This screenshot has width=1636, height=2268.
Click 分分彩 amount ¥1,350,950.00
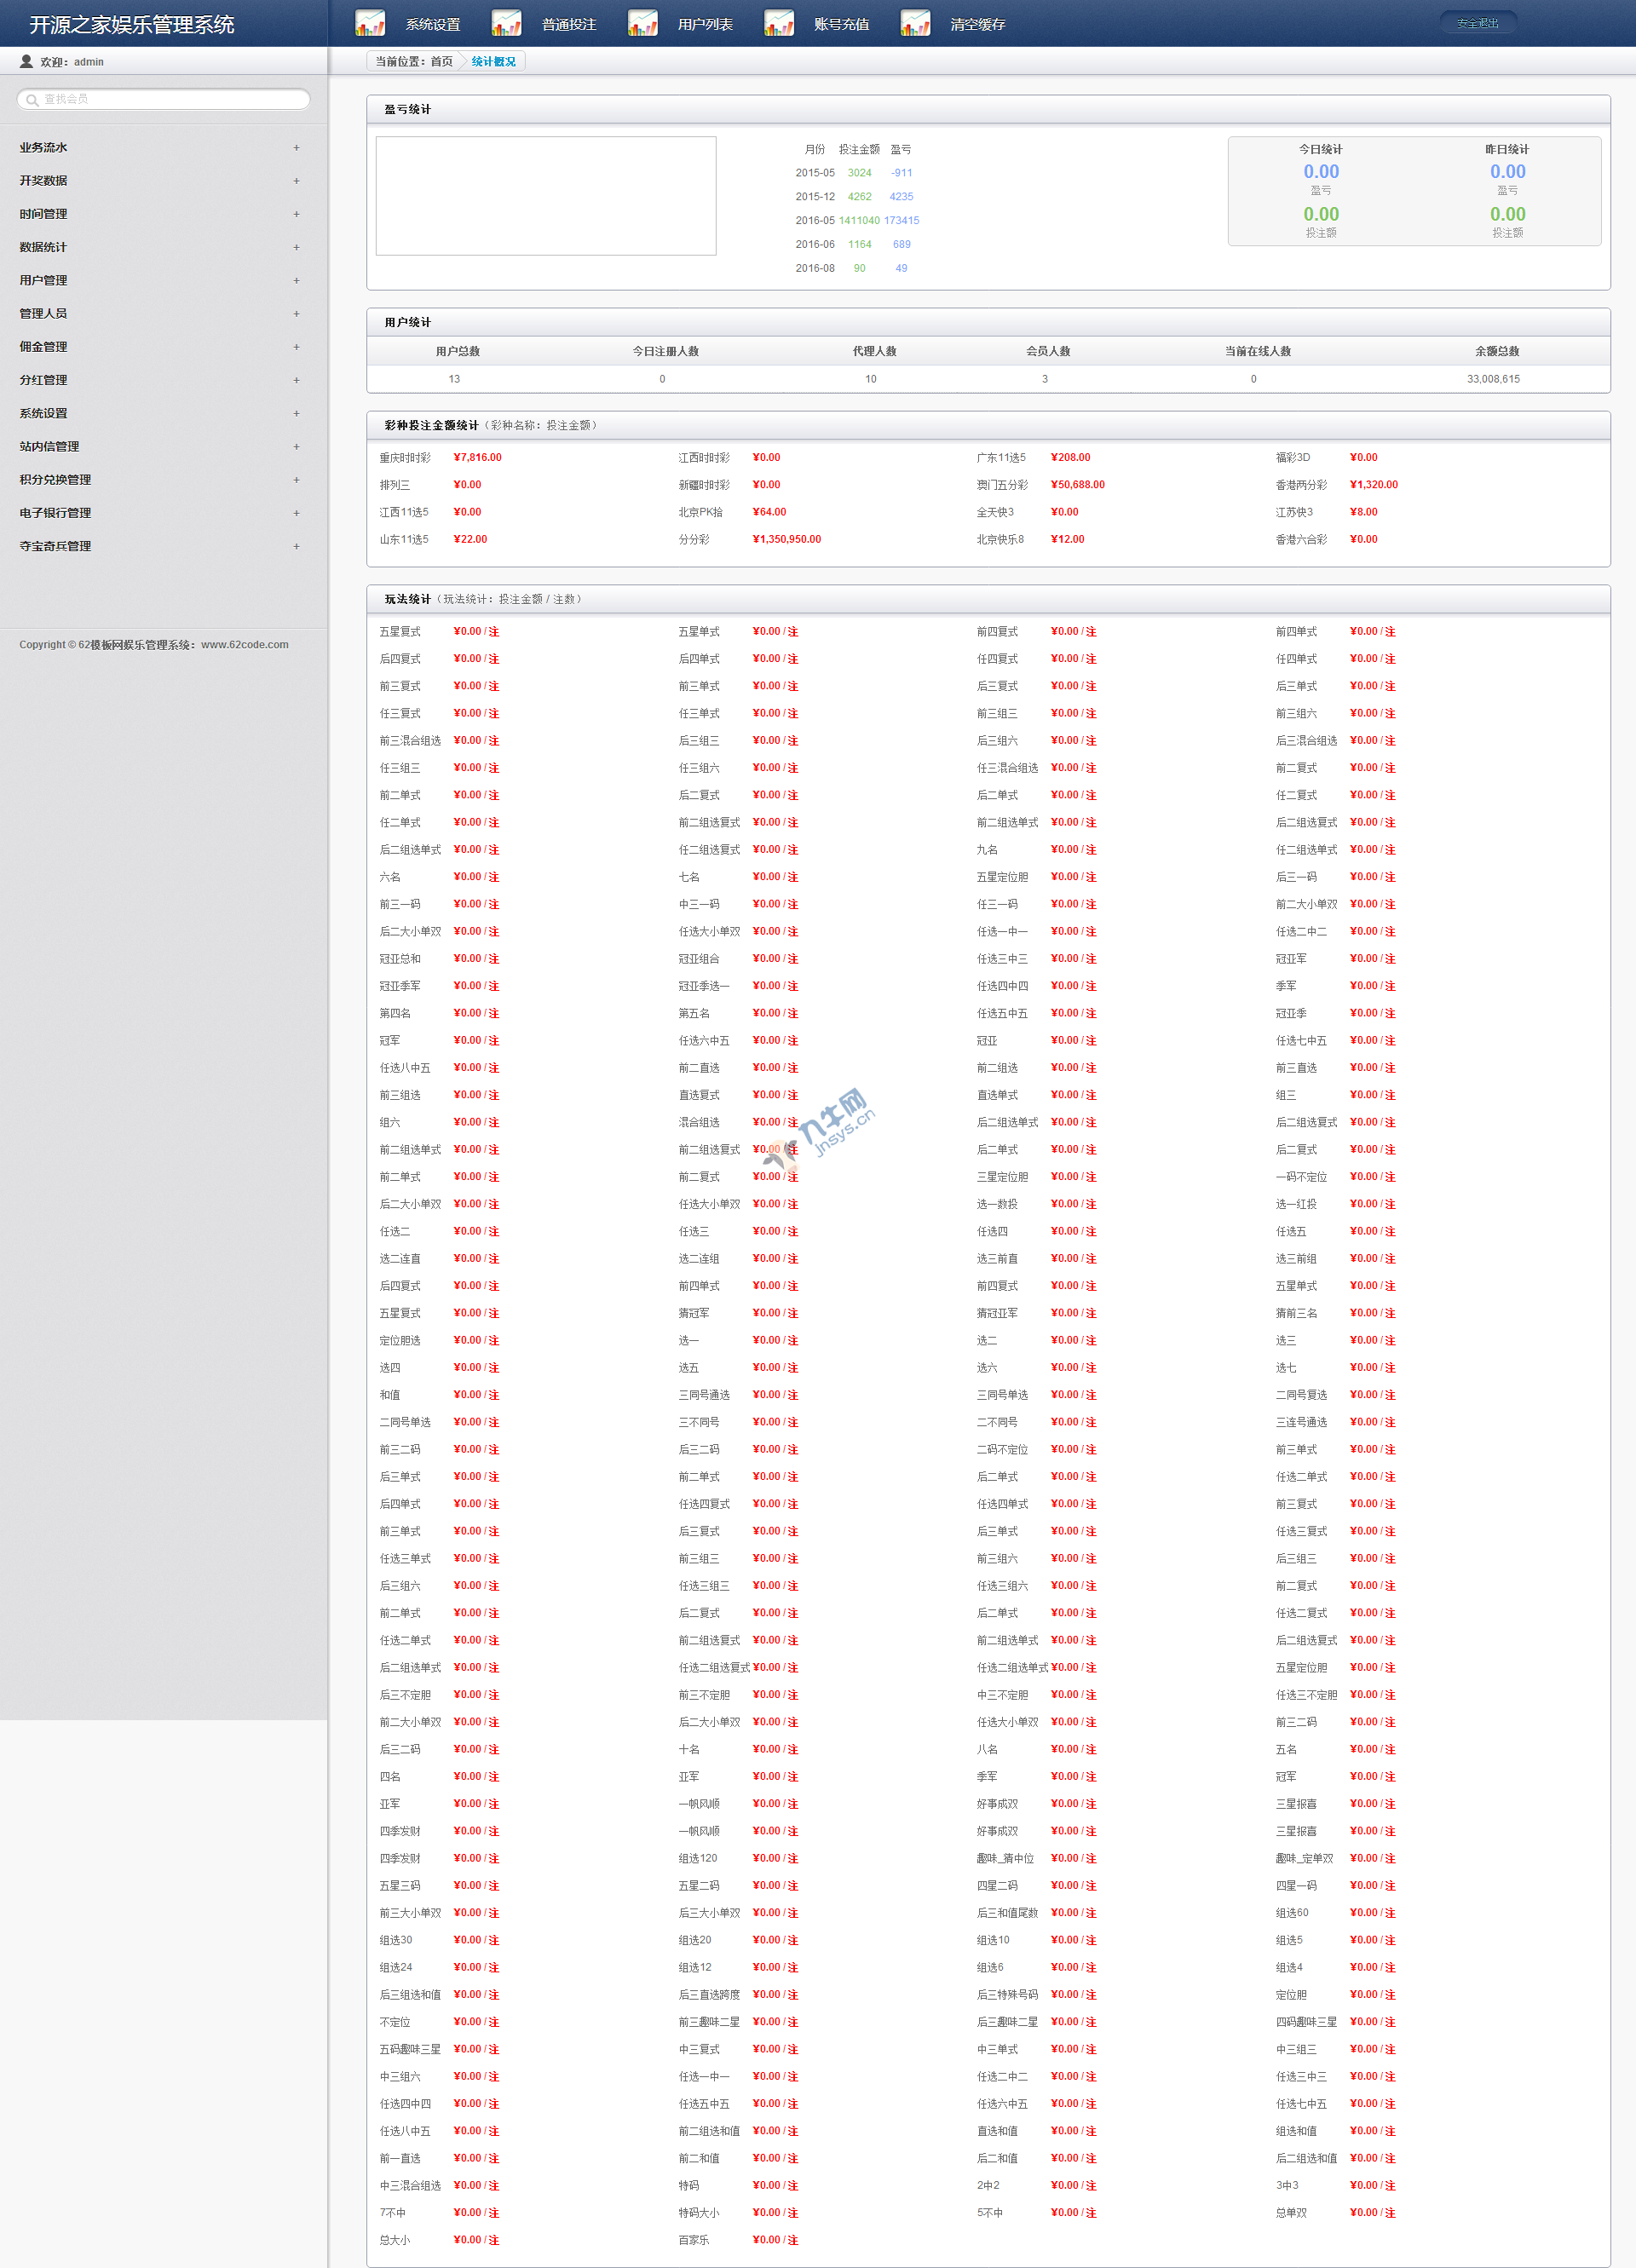(787, 540)
